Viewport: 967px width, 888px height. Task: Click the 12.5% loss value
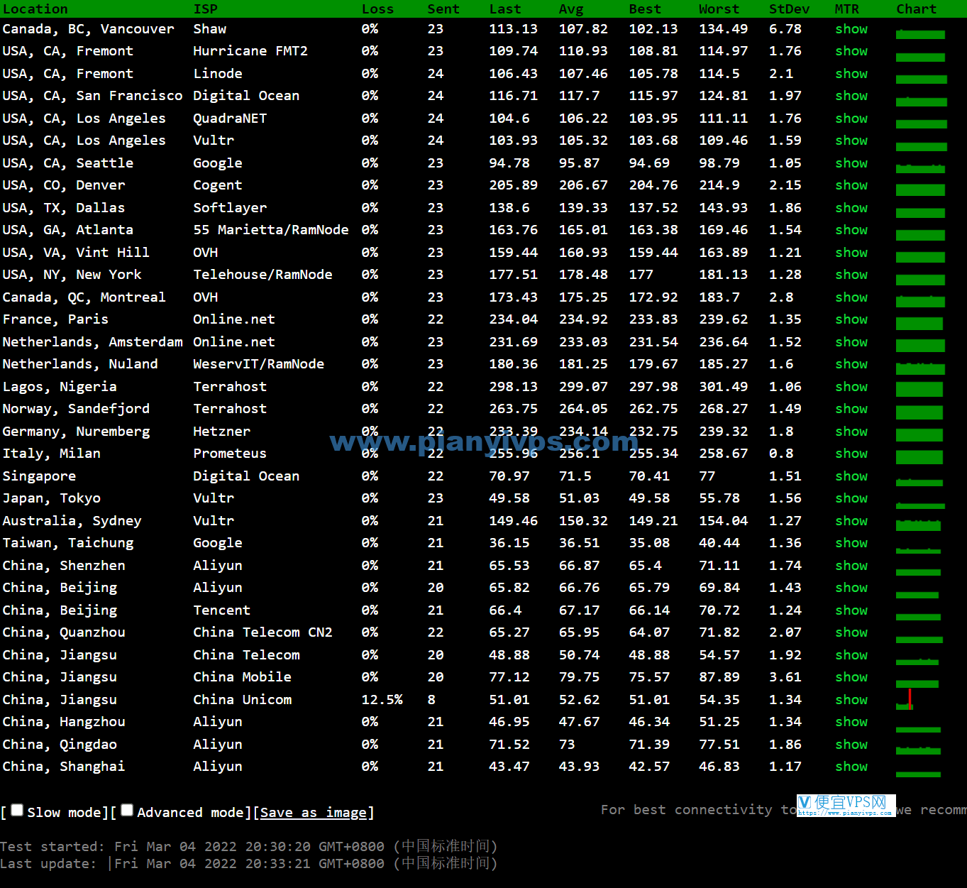coord(382,700)
